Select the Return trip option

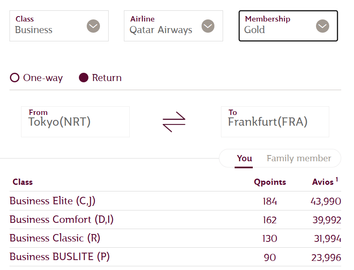tap(84, 78)
